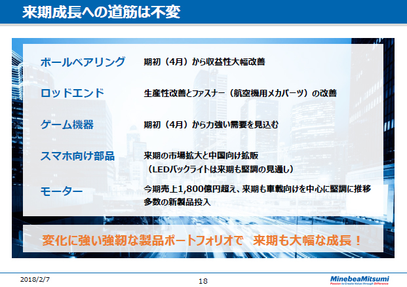Select the スマホ向け部品 heading

[77, 156]
